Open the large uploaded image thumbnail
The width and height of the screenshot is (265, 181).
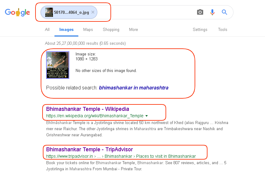tap(58, 65)
